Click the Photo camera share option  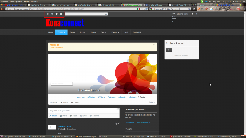click(x=64, y=116)
